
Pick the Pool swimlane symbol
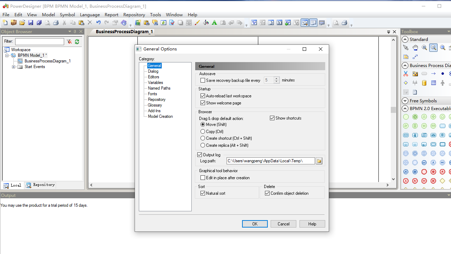click(x=433, y=83)
